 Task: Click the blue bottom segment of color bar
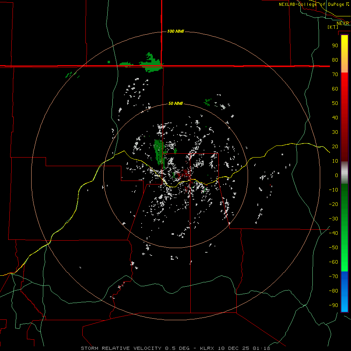coord(344,292)
